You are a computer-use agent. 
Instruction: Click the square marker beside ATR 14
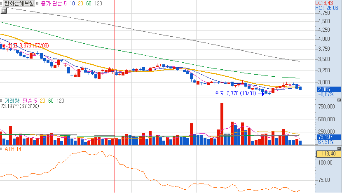(x=1, y=149)
